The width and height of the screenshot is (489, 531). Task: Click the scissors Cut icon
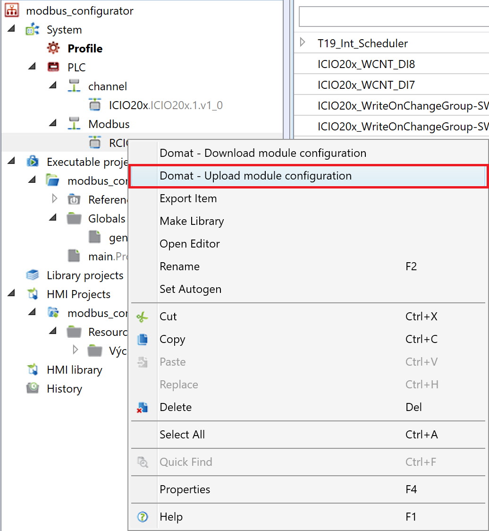click(x=143, y=317)
